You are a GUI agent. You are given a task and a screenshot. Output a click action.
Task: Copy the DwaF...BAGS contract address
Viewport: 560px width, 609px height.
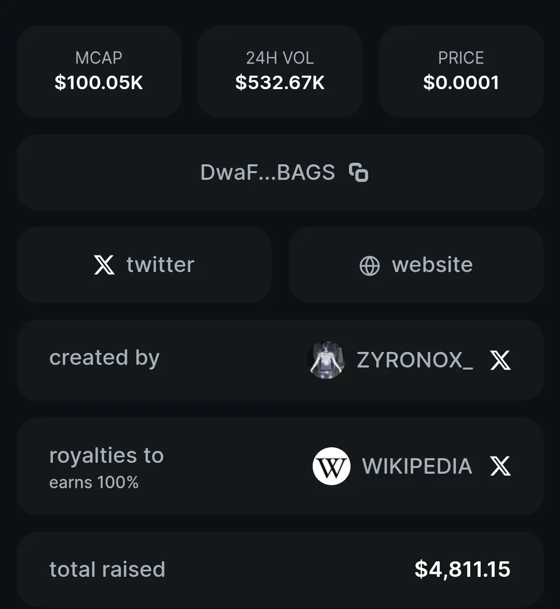(x=358, y=173)
